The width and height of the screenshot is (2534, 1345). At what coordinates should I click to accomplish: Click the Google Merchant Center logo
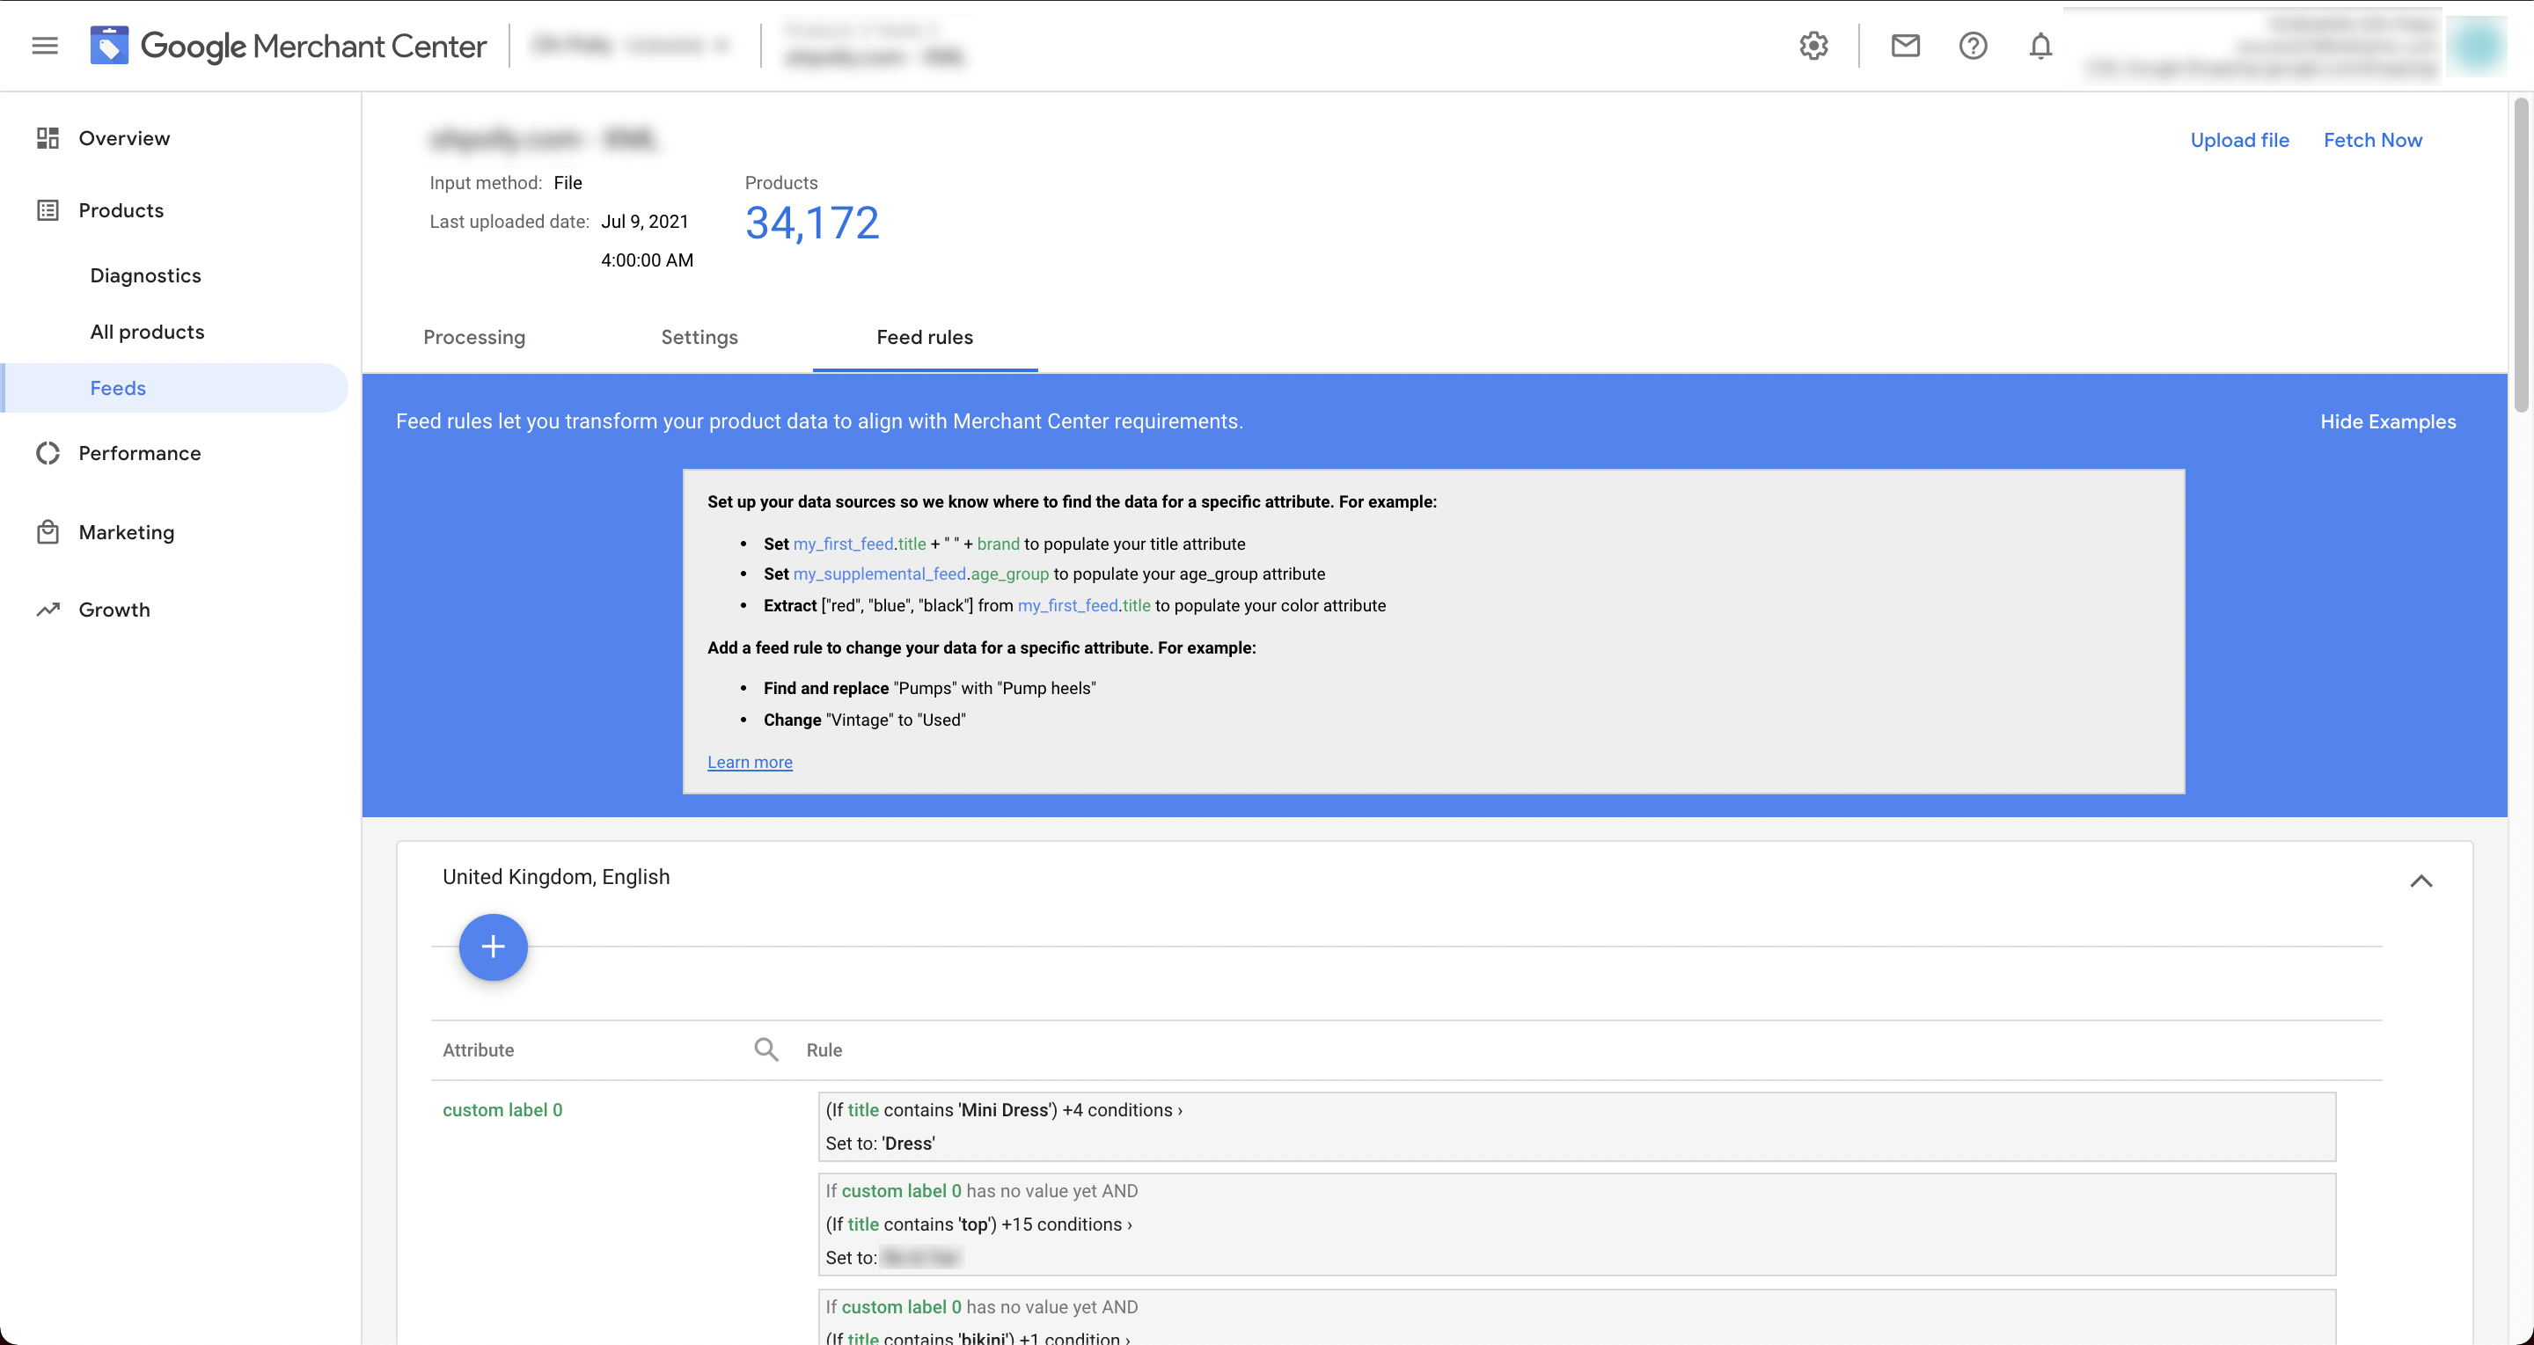(x=289, y=45)
